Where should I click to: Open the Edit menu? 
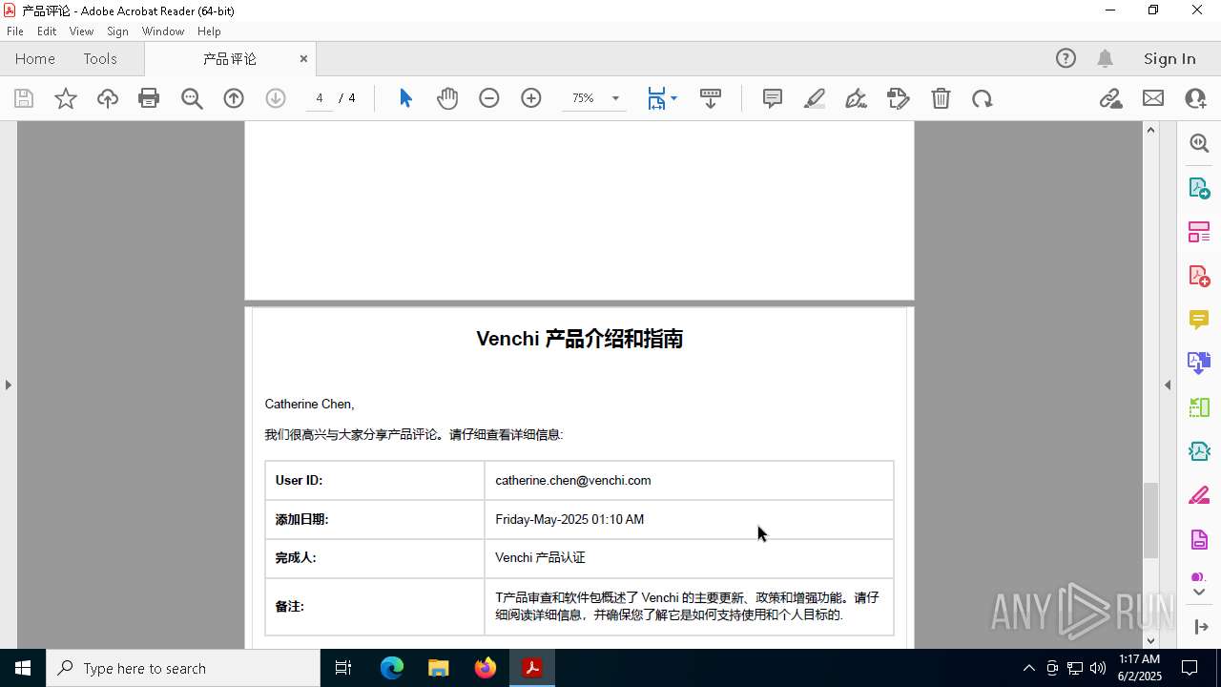pyautogui.click(x=47, y=31)
